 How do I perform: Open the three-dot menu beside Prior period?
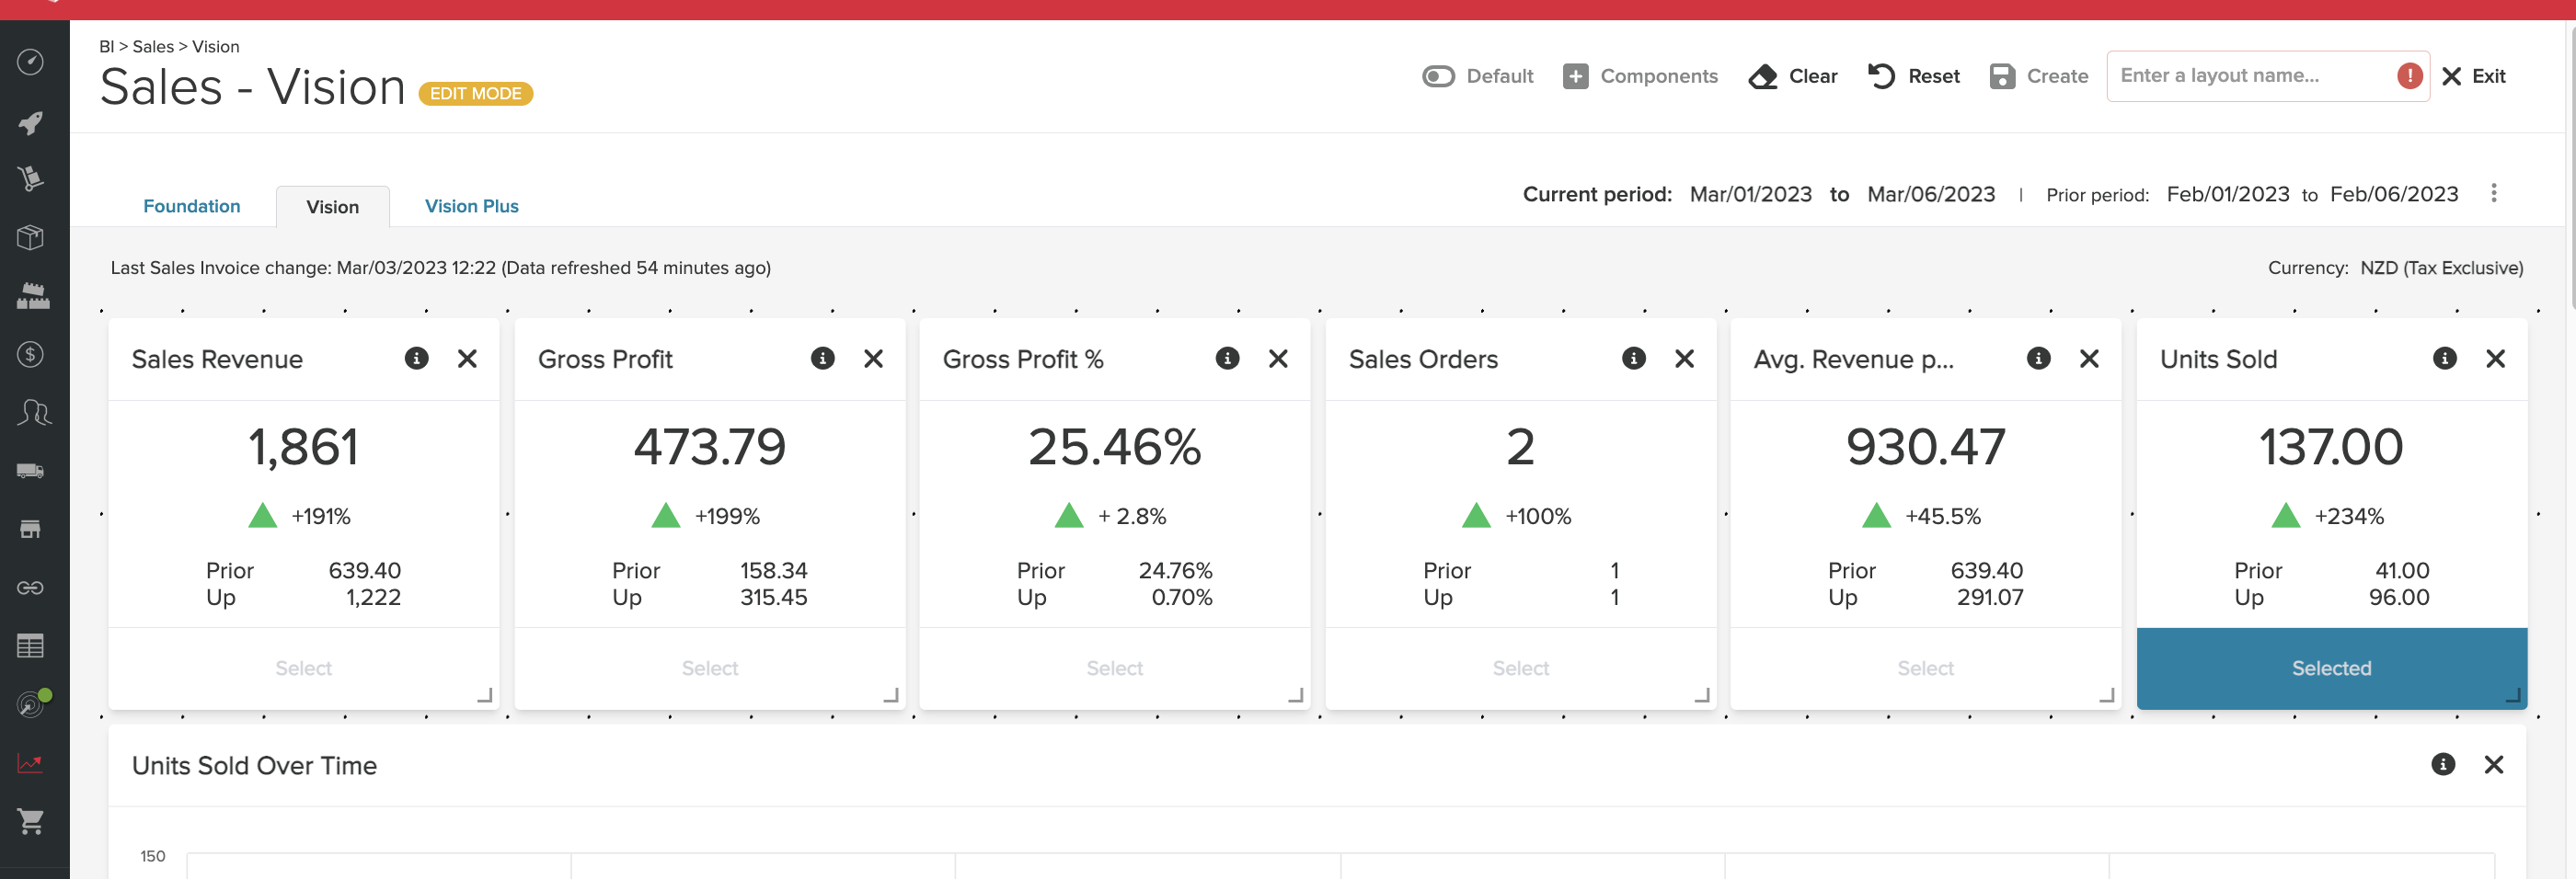tap(2492, 194)
